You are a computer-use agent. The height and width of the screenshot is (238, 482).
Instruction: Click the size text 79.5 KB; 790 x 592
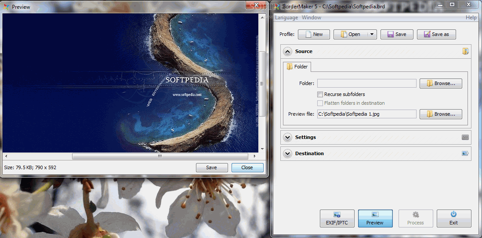point(30,167)
